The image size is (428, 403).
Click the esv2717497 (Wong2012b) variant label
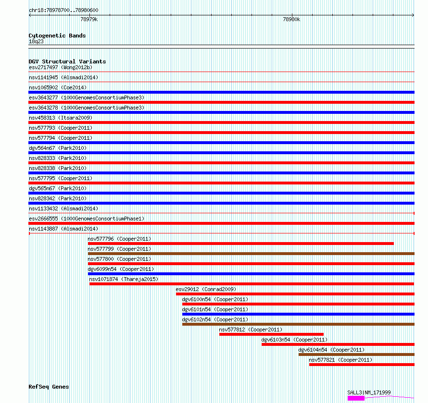pos(61,67)
